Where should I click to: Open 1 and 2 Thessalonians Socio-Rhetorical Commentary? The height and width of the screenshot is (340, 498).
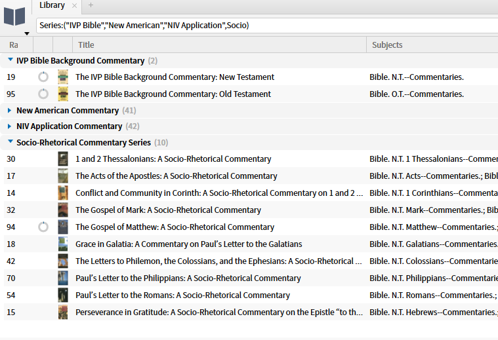[x=173, y=159]
